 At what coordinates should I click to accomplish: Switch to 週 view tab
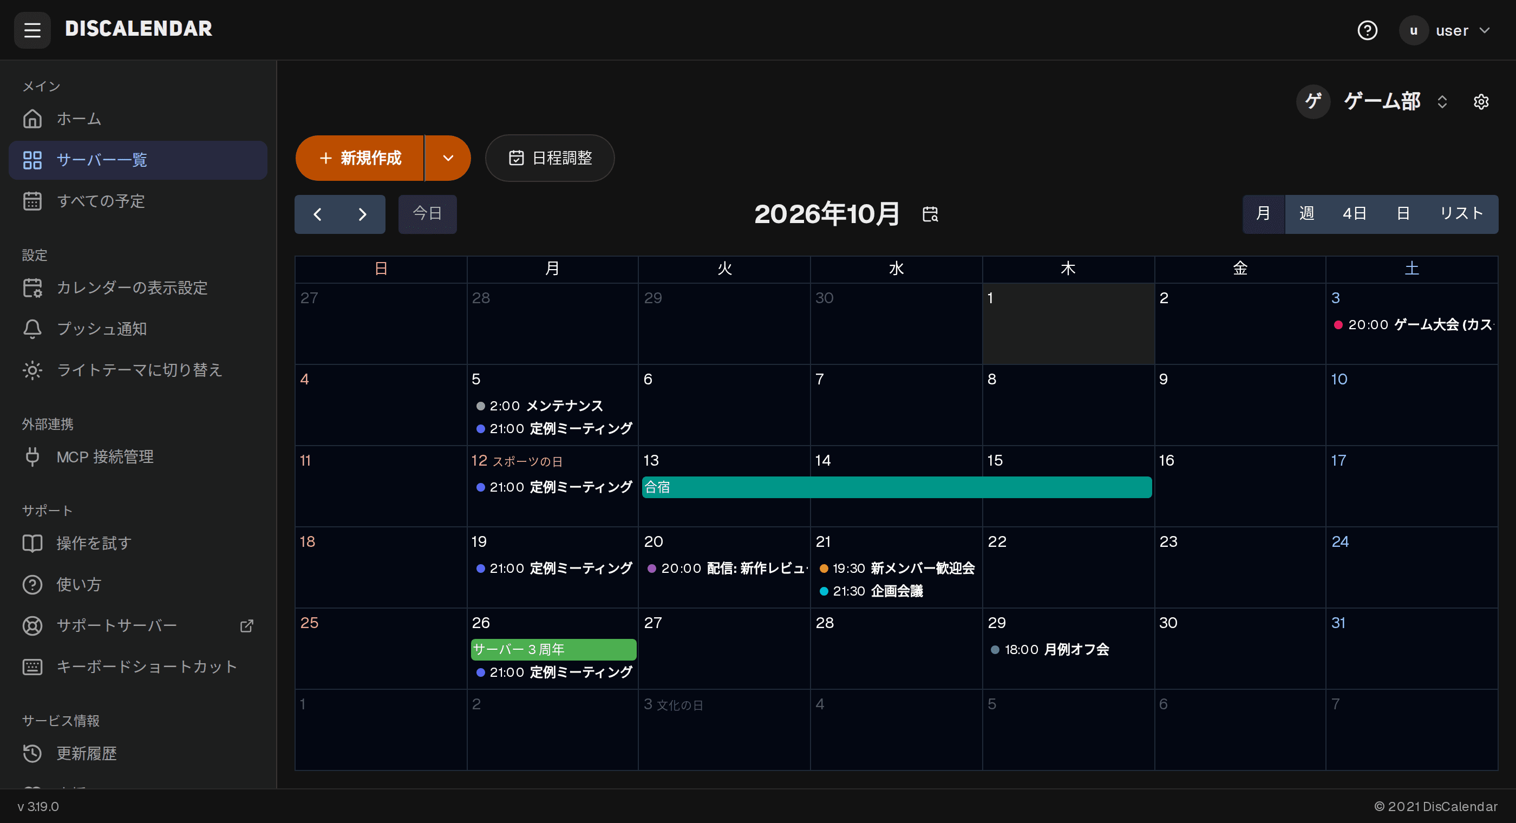[x=1306, y=214]
